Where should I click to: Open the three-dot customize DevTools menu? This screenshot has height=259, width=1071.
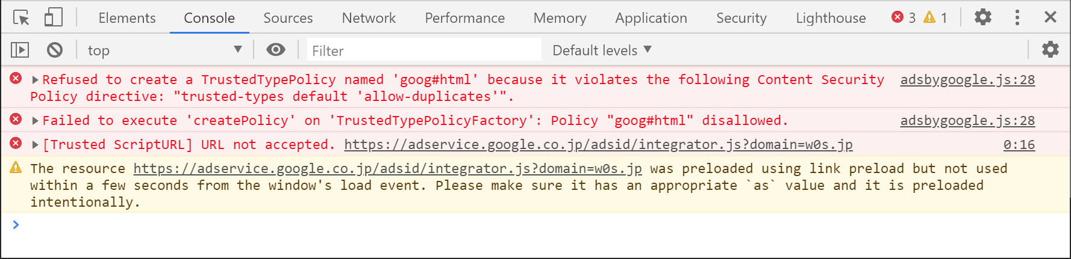click(x=1017, y=17)
